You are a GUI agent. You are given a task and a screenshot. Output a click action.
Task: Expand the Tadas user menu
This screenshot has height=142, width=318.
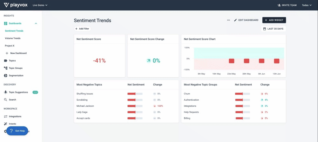(307, 5)
